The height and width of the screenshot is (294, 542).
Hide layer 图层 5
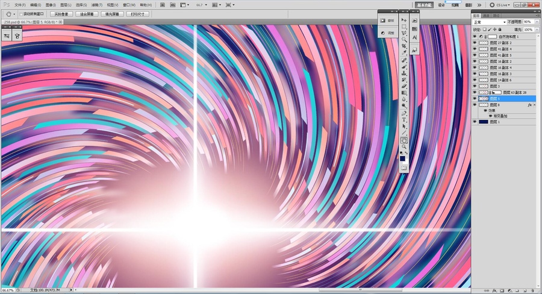(x=475, y=99)
